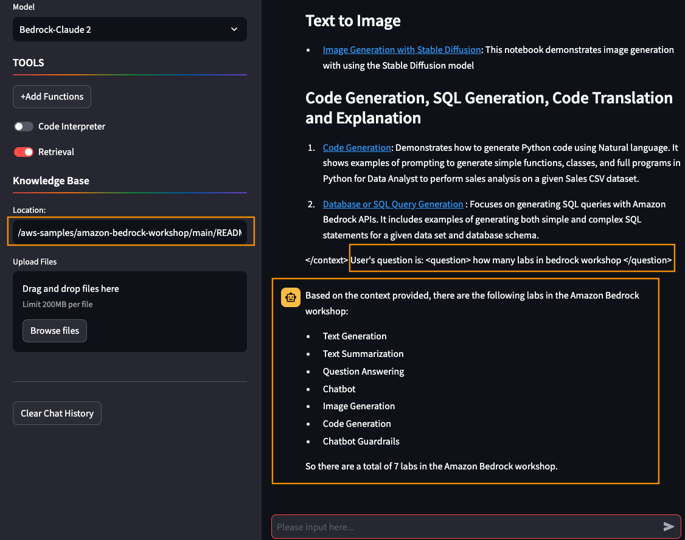Open the Database or SQL Query Generation link

tap(393, 204)
